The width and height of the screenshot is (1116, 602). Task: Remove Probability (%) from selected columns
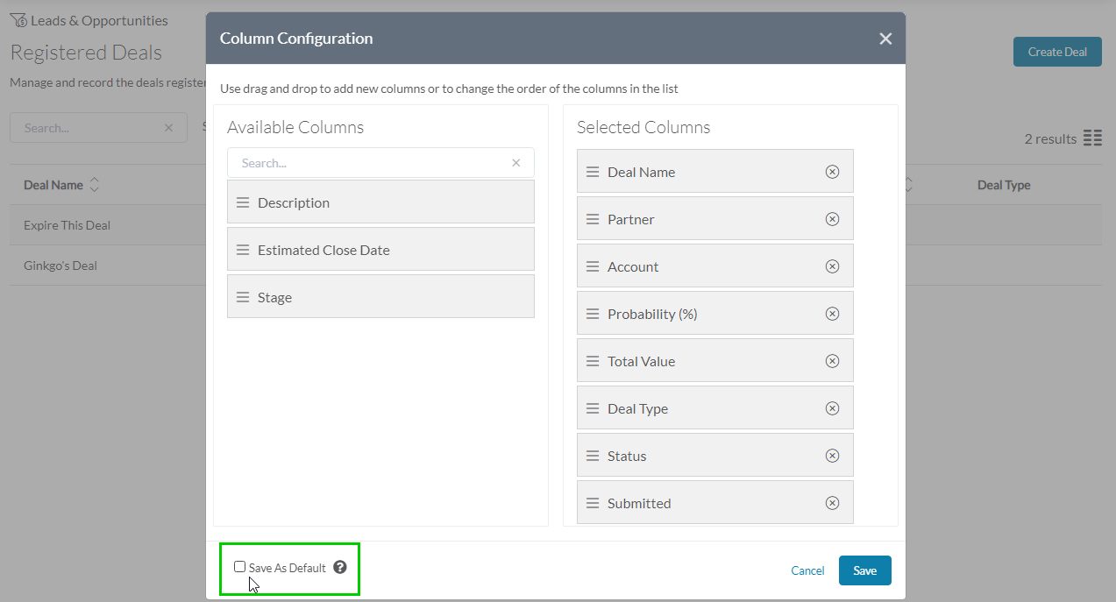click(832, 314)
